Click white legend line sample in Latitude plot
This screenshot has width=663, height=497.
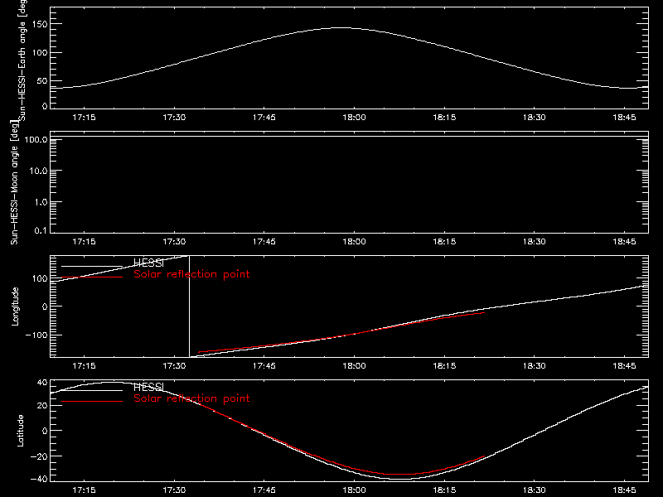point(92,390)
